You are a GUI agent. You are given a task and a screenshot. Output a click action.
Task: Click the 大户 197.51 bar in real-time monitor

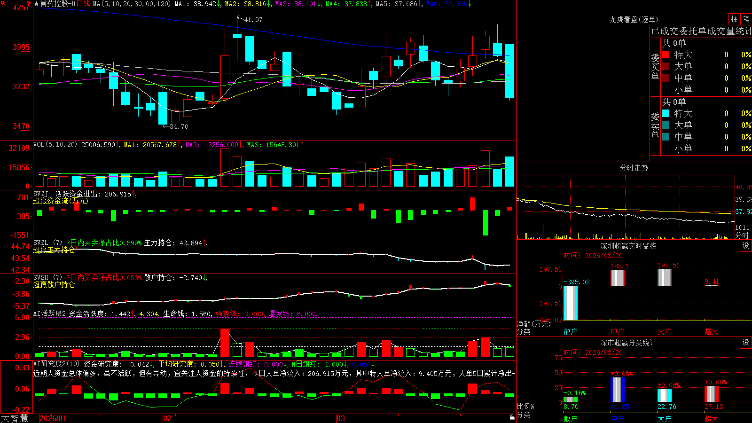click(x=665, y=277)
